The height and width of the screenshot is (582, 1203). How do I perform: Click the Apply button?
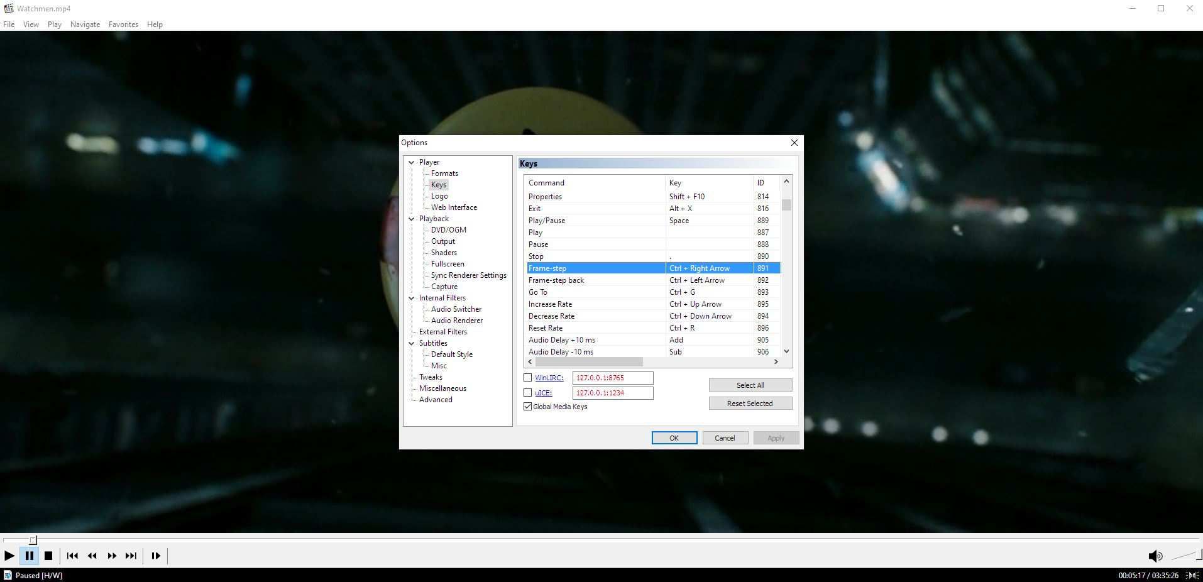click(776, 438)
